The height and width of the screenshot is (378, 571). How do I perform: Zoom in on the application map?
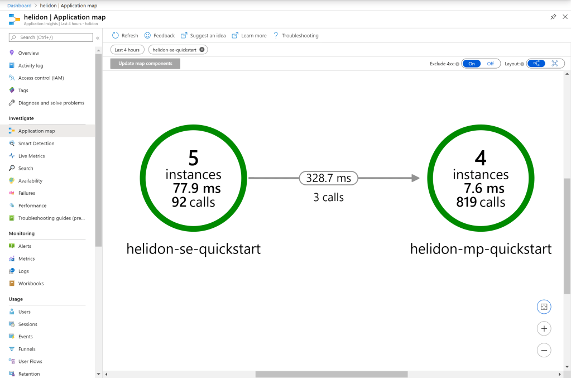point(544,329)
